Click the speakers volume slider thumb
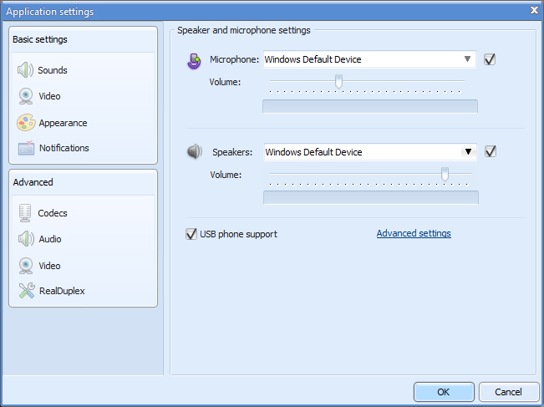This screenshot has width=544, height=407. coord(445,174)
